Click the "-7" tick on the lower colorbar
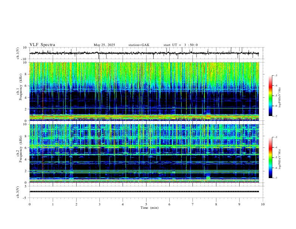Screen dimensions: 296x229 [x=275, y=178]
